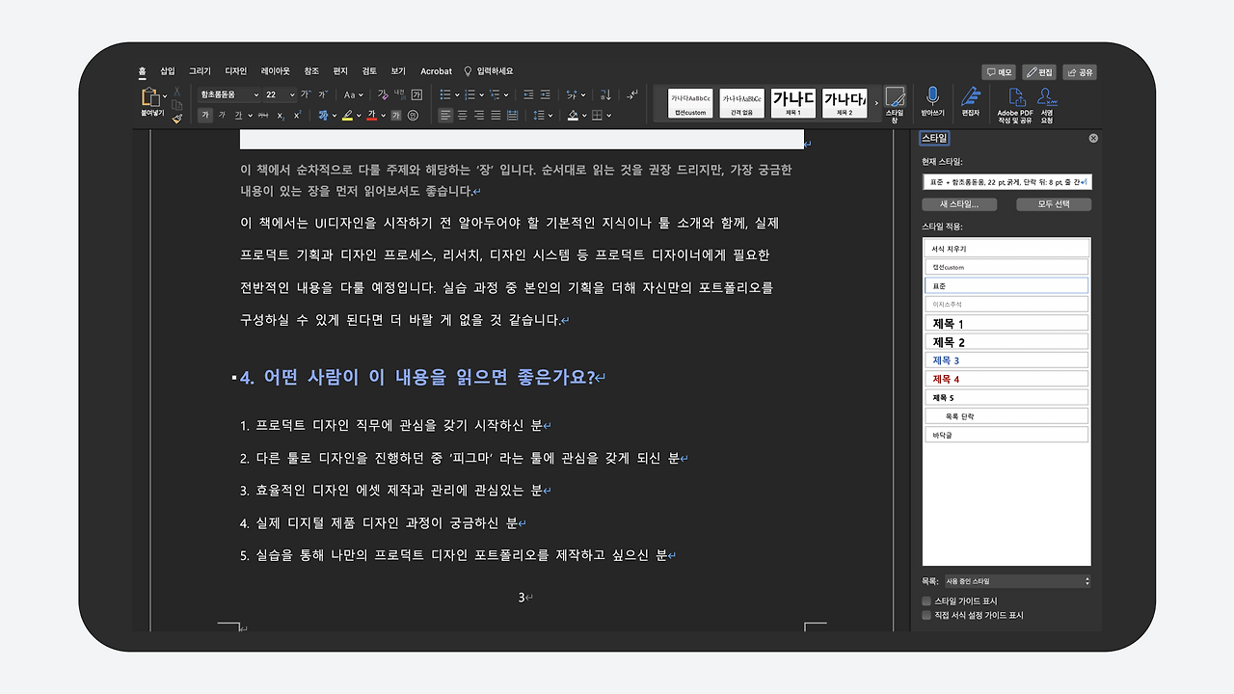Click the Paste (붙여넣기) clipboard icon
This screenshot has height=694, width=1234.
tap(150, 97)
